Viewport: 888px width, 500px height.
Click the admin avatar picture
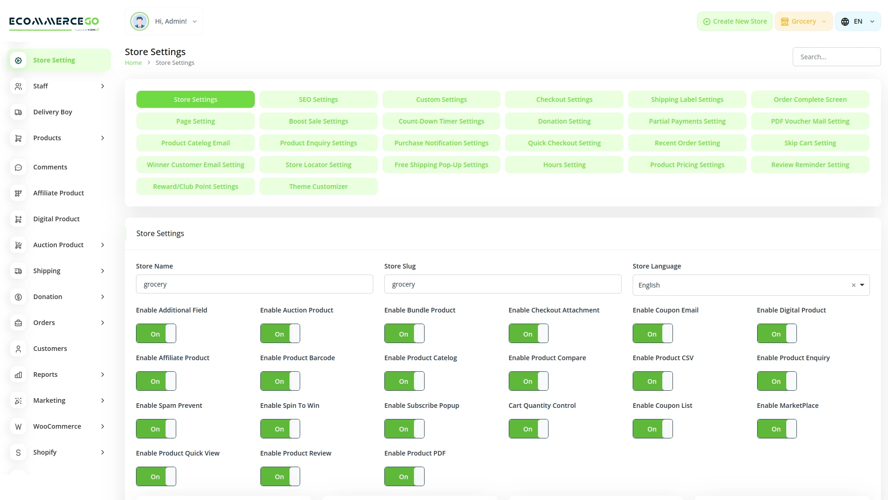139,21
